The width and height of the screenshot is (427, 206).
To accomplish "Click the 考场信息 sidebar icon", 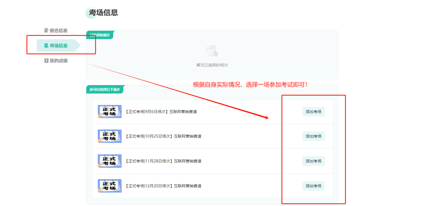I will point(47,45).
